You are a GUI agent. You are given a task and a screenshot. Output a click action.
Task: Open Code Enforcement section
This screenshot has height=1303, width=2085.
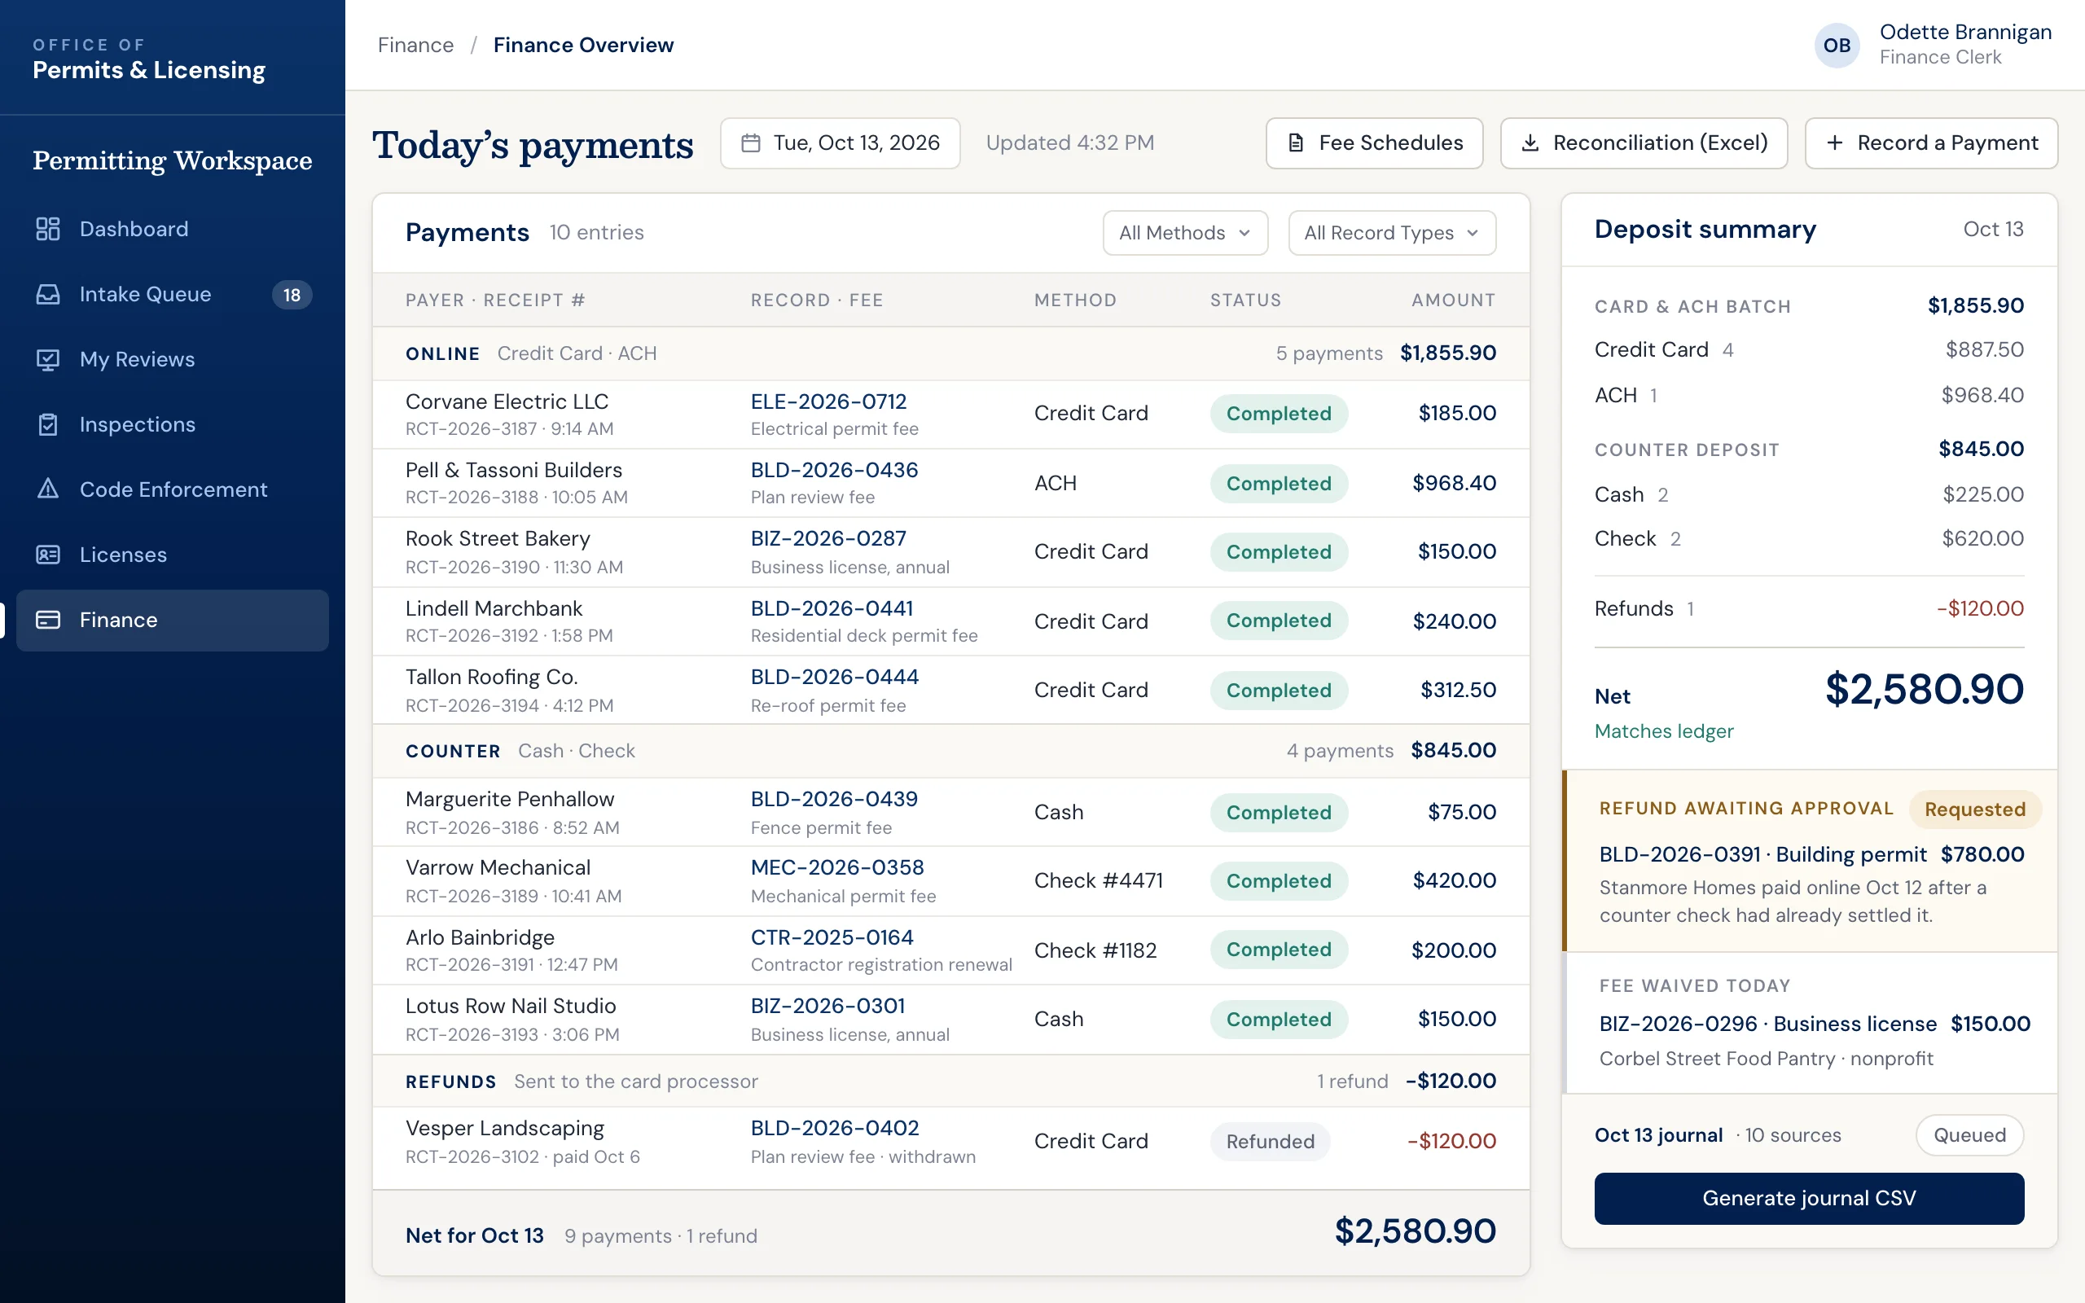(x=173, y=489)
